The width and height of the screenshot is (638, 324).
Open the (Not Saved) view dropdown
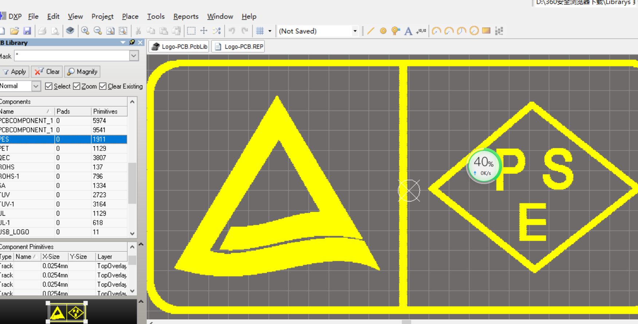tap(355, 31)
